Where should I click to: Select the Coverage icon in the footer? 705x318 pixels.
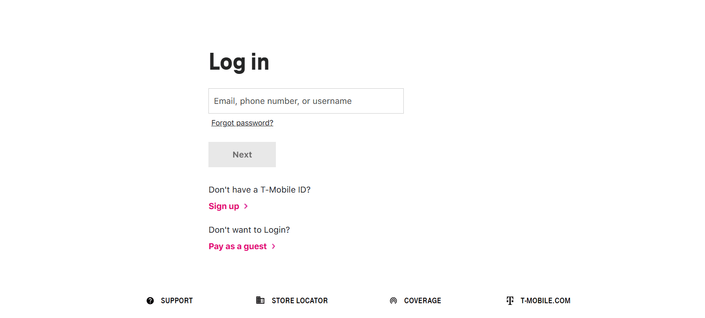click(x=393, y=300)
